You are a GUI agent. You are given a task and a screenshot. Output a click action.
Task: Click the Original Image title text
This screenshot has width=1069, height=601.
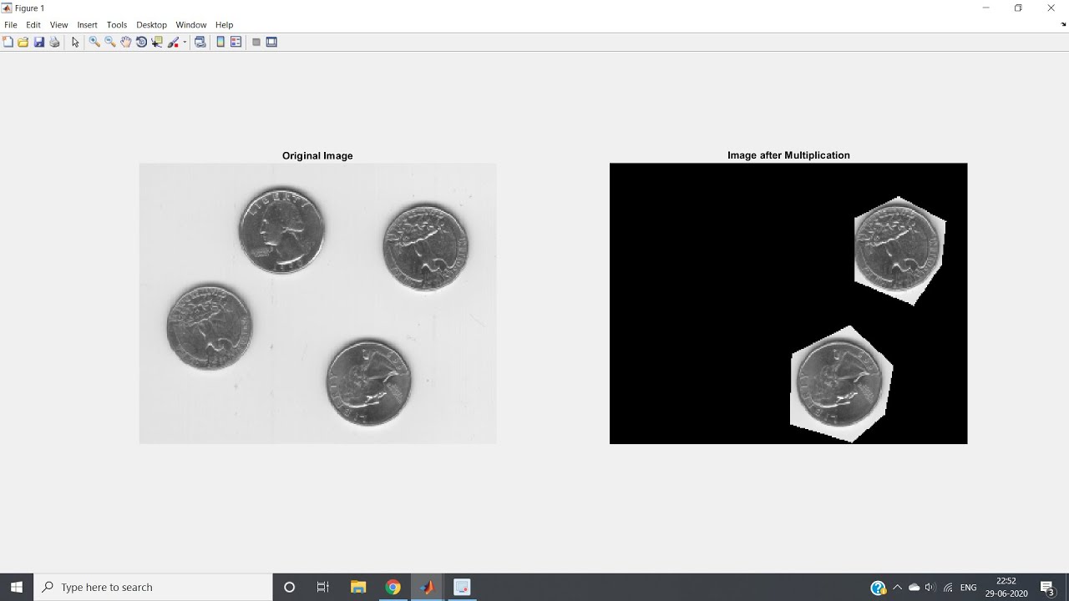click(x=317, y=155)
